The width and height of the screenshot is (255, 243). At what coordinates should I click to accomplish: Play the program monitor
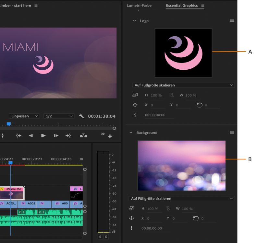coord(43,135)
